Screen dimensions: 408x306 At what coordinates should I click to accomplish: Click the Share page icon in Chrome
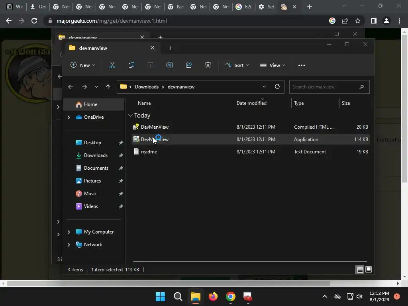pos(345,21)
